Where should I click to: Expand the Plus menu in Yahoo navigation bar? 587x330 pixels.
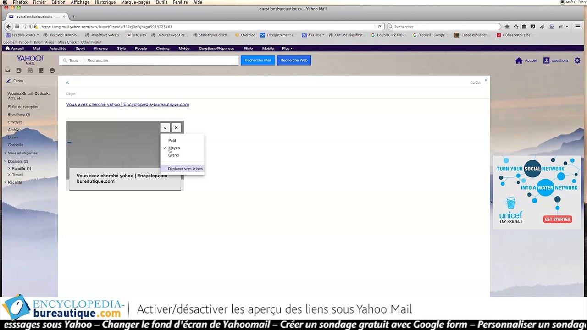[x=288, y=48]
